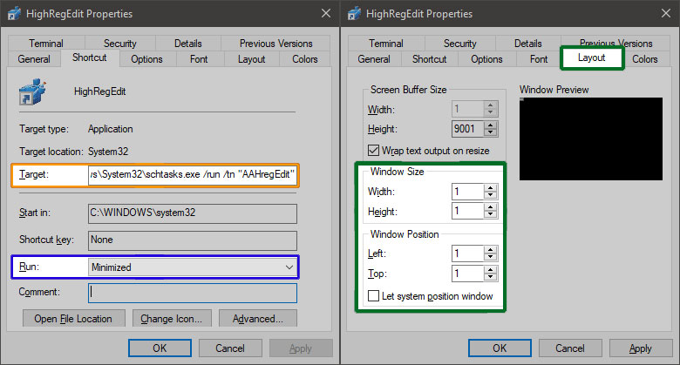Click Cancel in right Properties dialog
This screenshot has height=365, width=680.
tap(570, 348)
